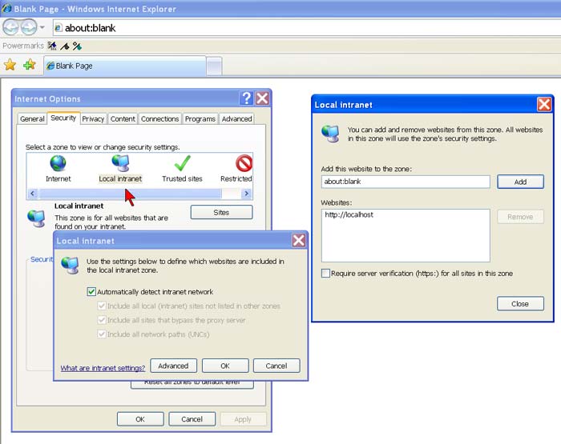Click the first Powermarks toolbar icon
Image resolution: width=561 pixels, height=444 pixels.
click(x=52, y=46)
